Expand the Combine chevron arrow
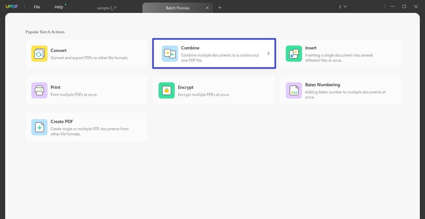 [x=268, y=54]
